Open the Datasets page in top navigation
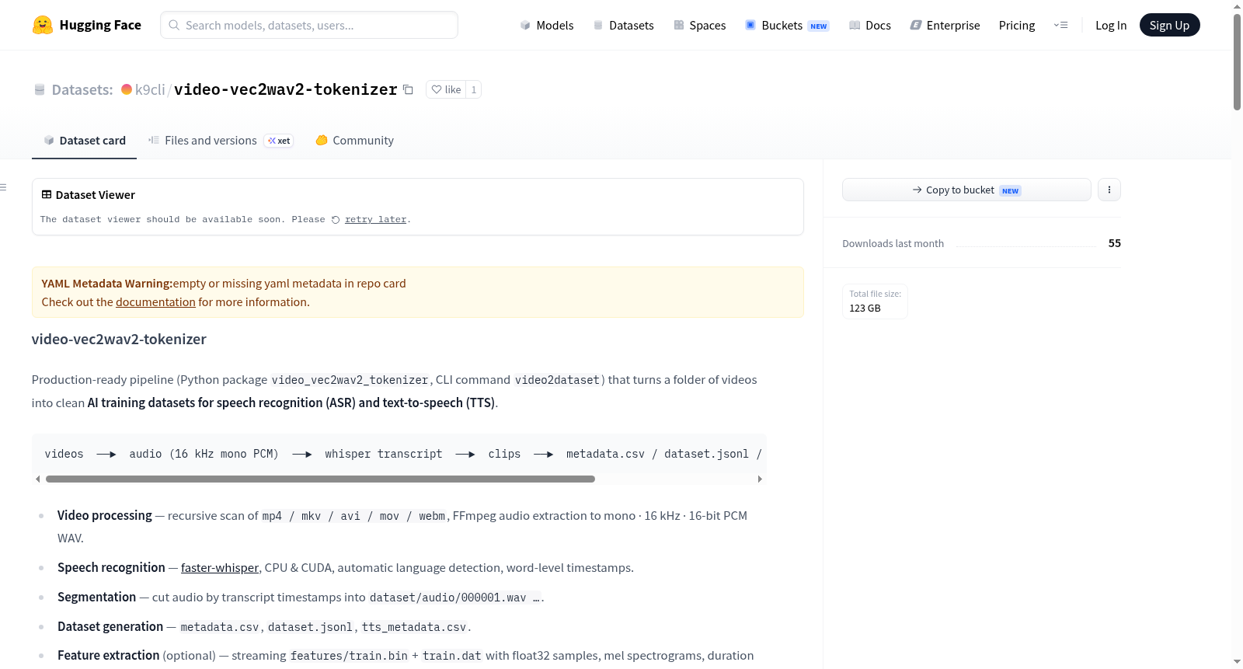The height and width of the screenshot is (669, 1243). click(623, 25)
